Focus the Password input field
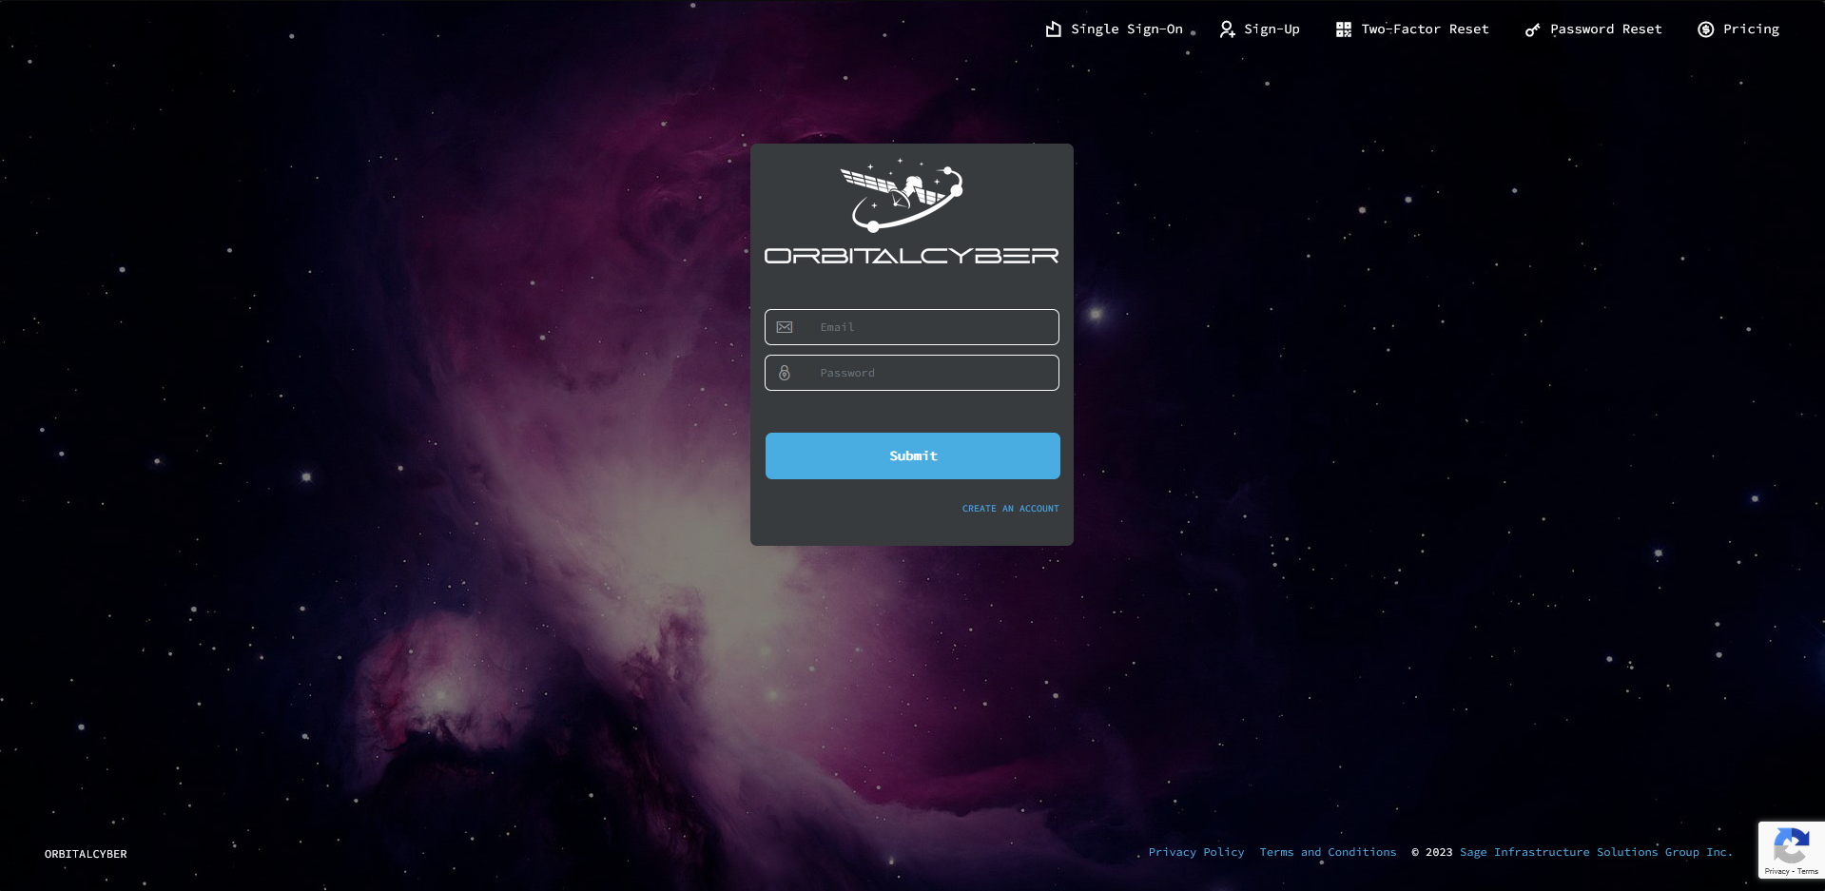Screen dimensions: 1825x891 [912, 373]
